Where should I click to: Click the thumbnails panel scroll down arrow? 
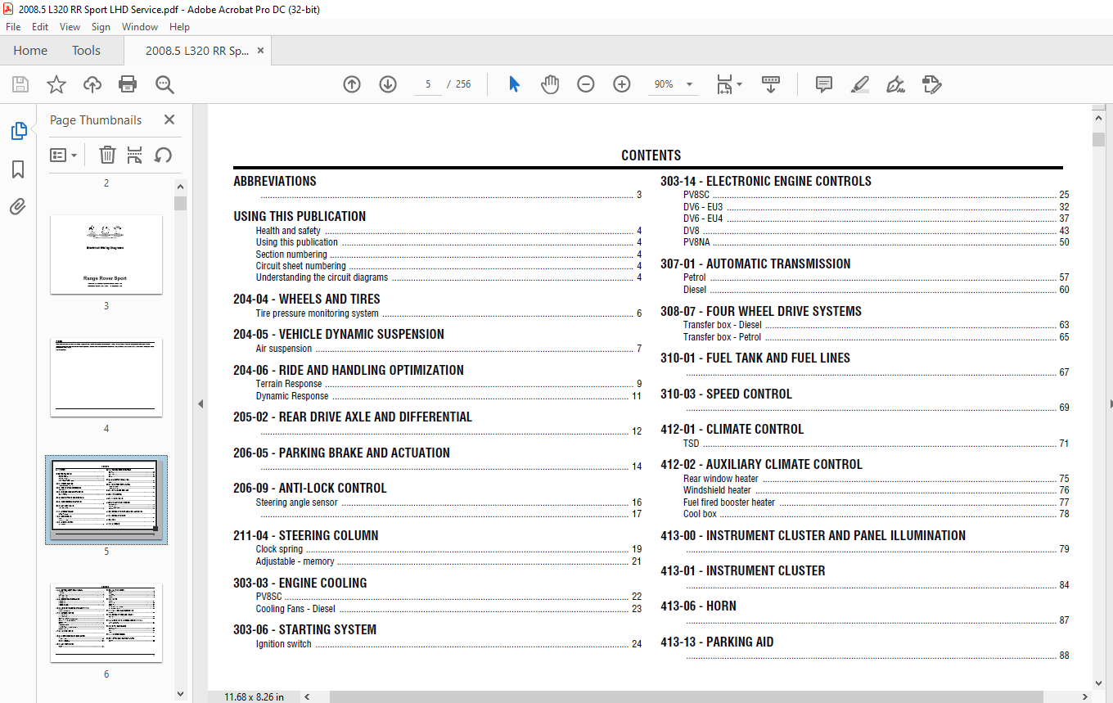(181, 694)
